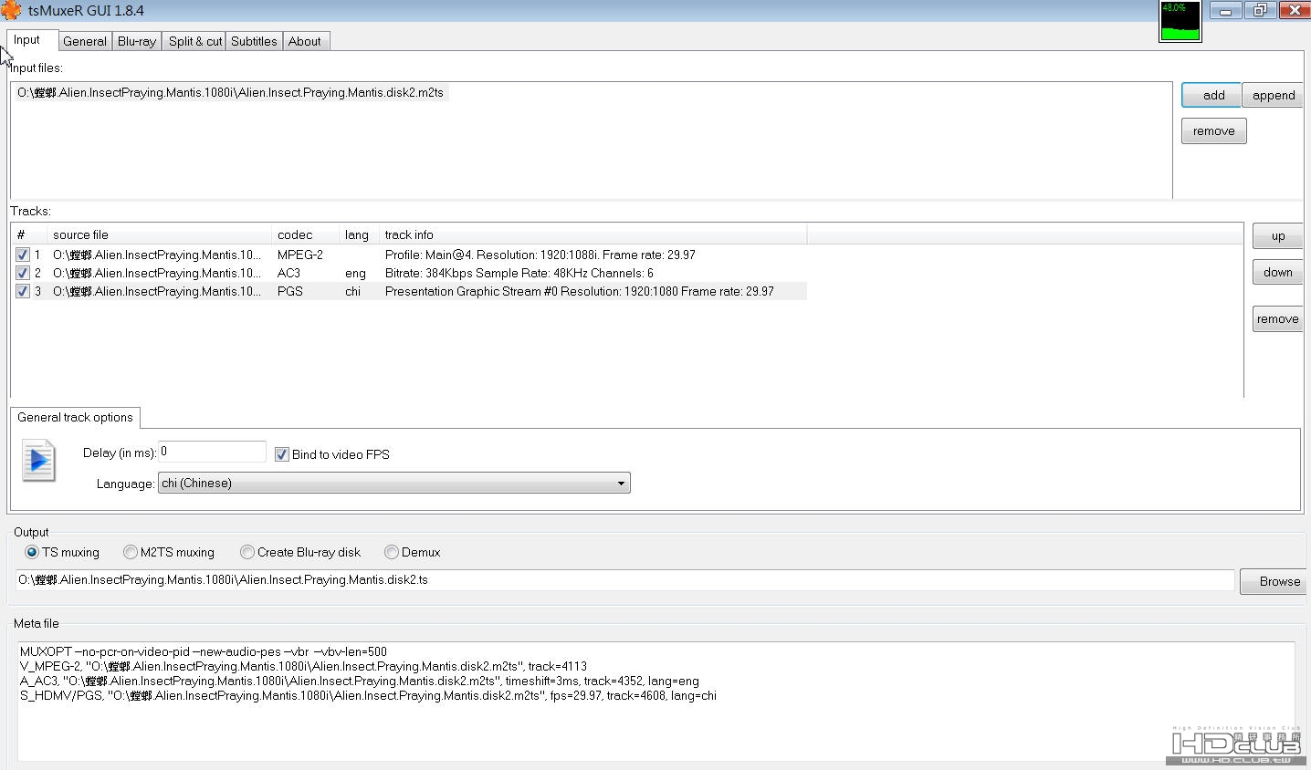
Task: Move track up with up button
Action: (x=1277, y=235)
